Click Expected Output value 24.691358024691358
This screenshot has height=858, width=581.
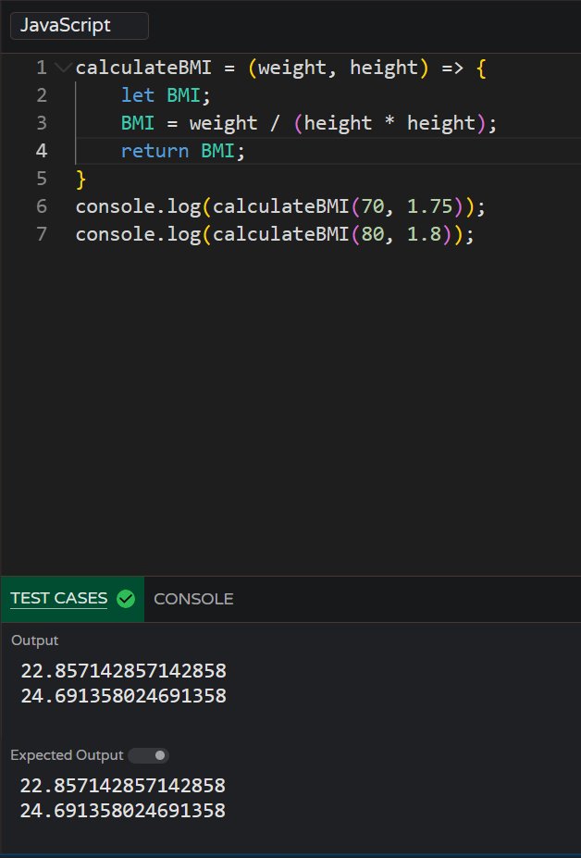point(122,811)
